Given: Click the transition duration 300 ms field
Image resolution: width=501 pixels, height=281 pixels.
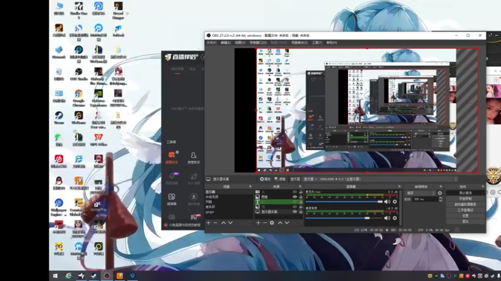Looking at the screenshot, I should click(425, 199).
